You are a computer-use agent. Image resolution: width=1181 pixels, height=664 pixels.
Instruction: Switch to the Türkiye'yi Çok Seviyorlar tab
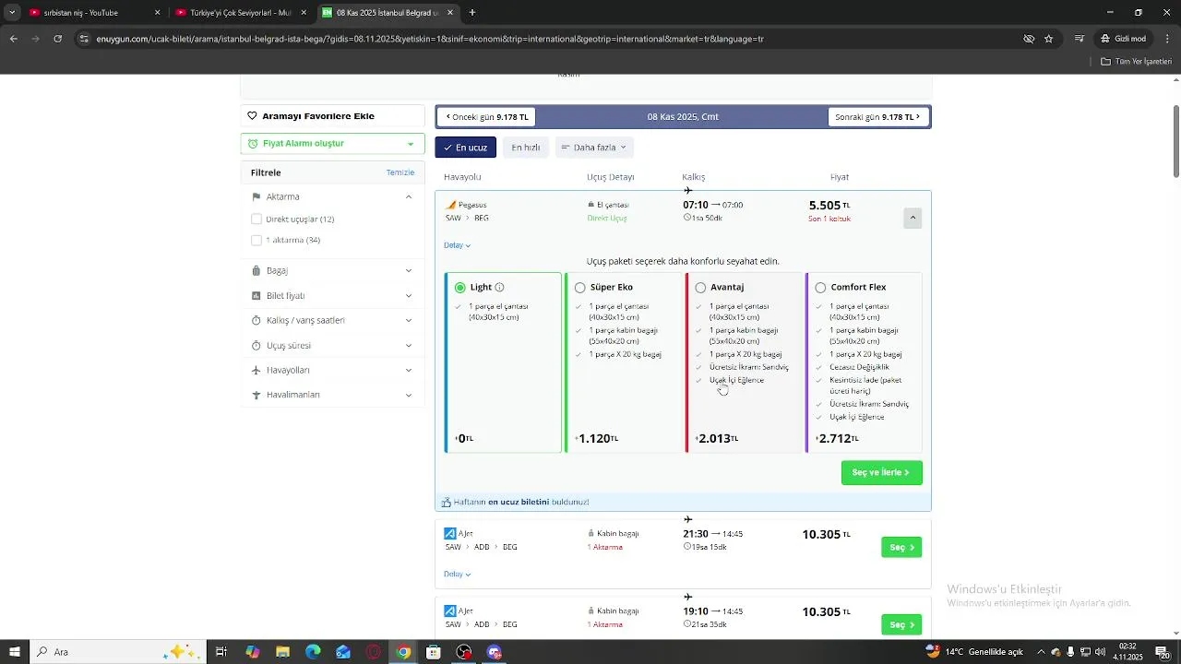click(x=242, y=13)
